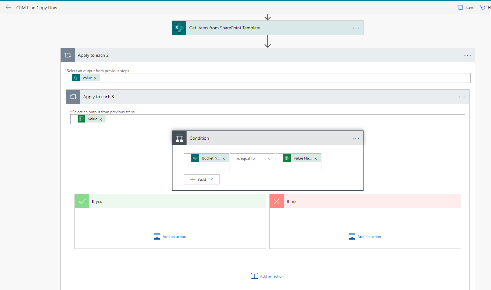This screenshot has width=491, height=290.
Task: Open the Apply to each 3 ellipsis menu
Action: pos(462,97)
